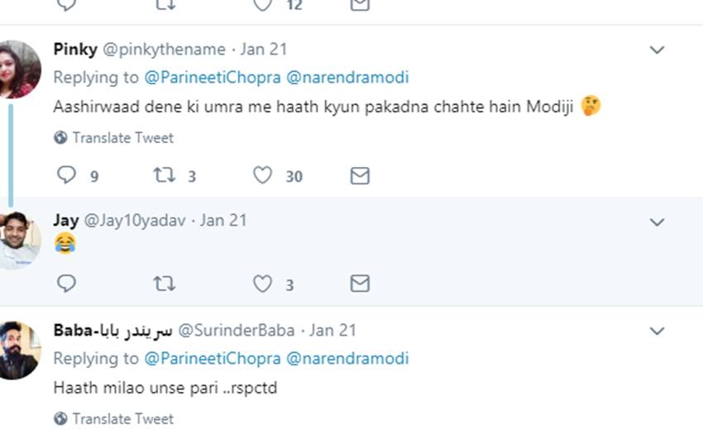Like Jay's laughing emoji tweet

(262, 284)
